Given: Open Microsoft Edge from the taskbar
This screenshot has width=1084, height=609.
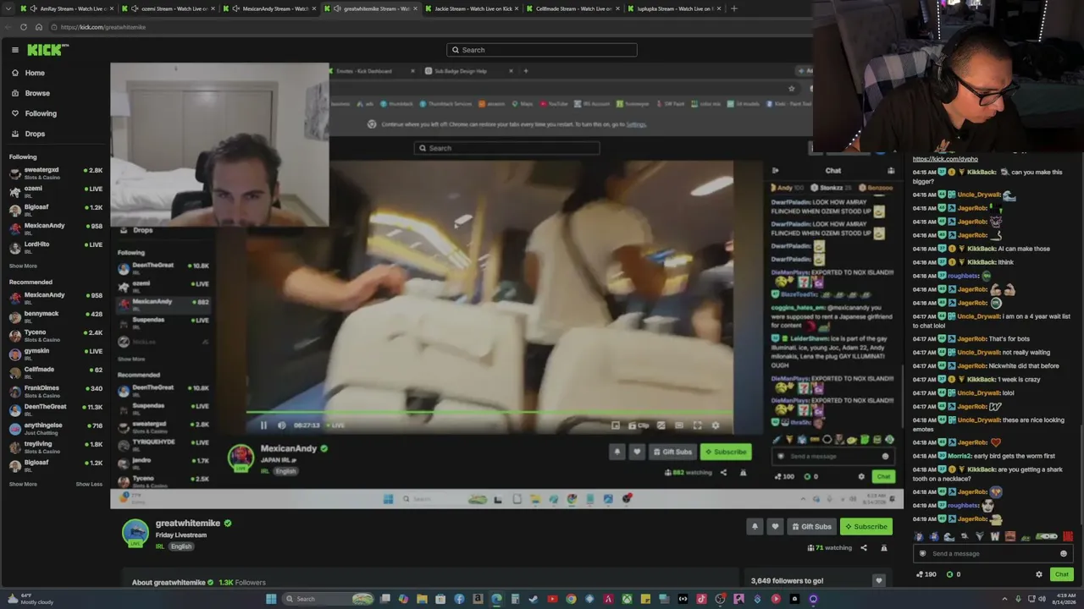Looking at the screenshot, I should click(x=496, y=599).
